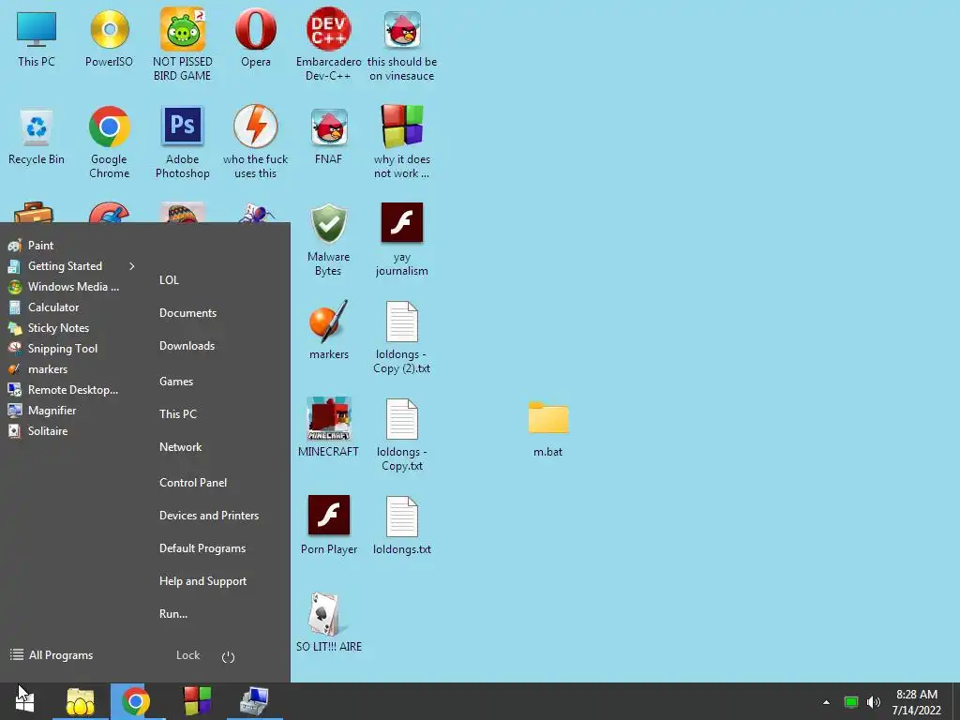
Task: Launch Sticky Notes from Start menu
Action: click(x=49, y=328)
